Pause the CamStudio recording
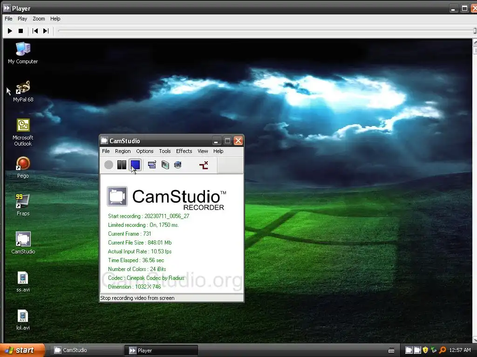 click(122, 165)
